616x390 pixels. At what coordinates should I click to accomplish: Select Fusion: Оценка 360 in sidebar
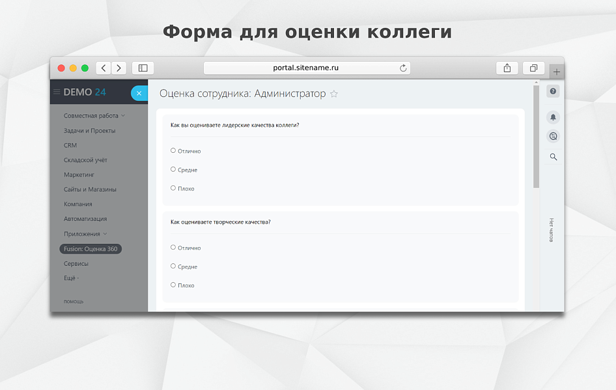point(90,248)
